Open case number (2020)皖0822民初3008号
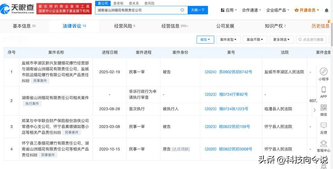Viewport: 333px width, 169px height. (x=228, y=149)
